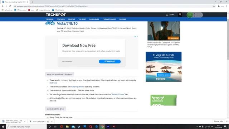
Task: Click the 'Escribe aquí para buscar' search box
Action: tap(26, 126)
